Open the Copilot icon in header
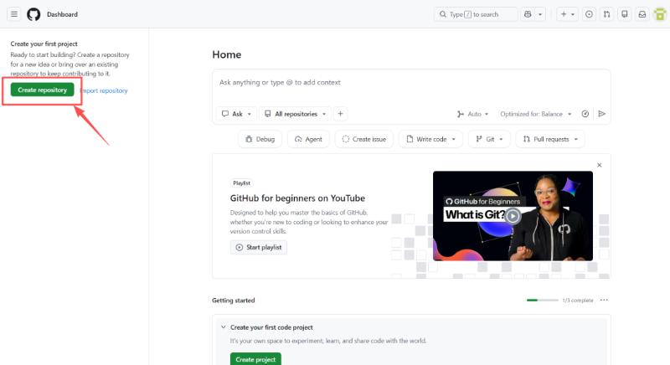Viewport: 670px width, 365px height. [528, 14]
